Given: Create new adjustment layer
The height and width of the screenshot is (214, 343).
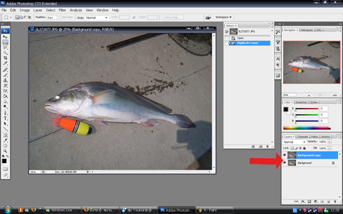Looking at the screenshot, I should point(316,201).
